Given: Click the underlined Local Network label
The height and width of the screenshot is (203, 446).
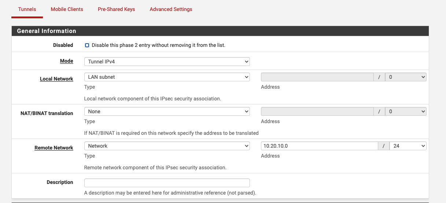Looking at the screenshot, I should pyautogui.click(x=56, y=79).
